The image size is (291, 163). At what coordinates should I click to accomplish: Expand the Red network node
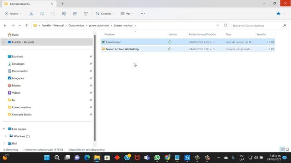[4, 144]
